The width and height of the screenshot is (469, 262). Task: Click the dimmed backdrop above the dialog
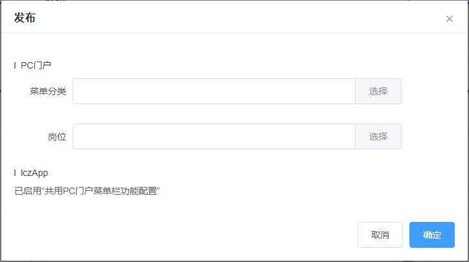[x=233, y=1]
